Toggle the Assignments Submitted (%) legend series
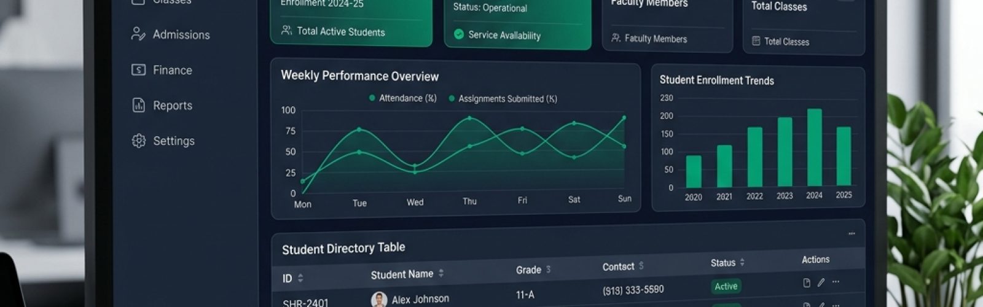 503,99
